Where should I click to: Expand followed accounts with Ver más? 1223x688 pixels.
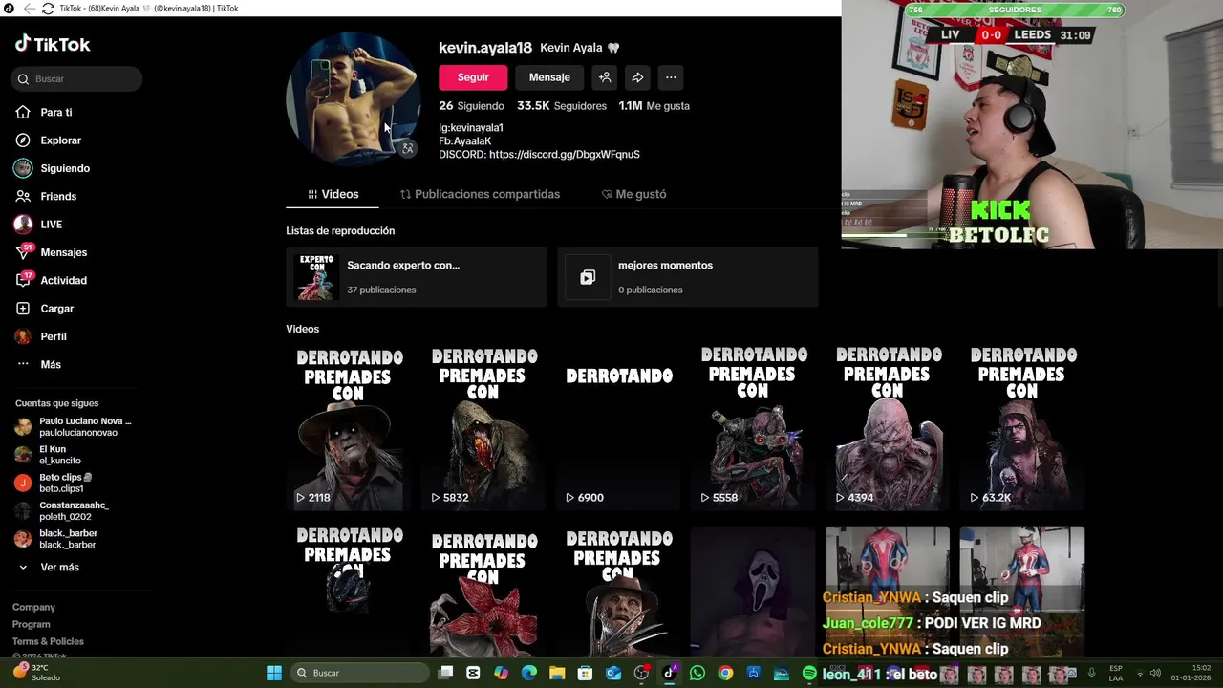pos(50,568)
